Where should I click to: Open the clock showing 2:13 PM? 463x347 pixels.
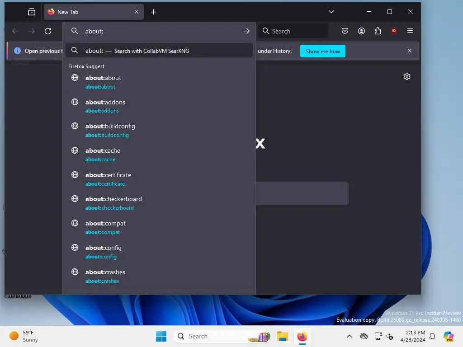[x=413, y=336]
